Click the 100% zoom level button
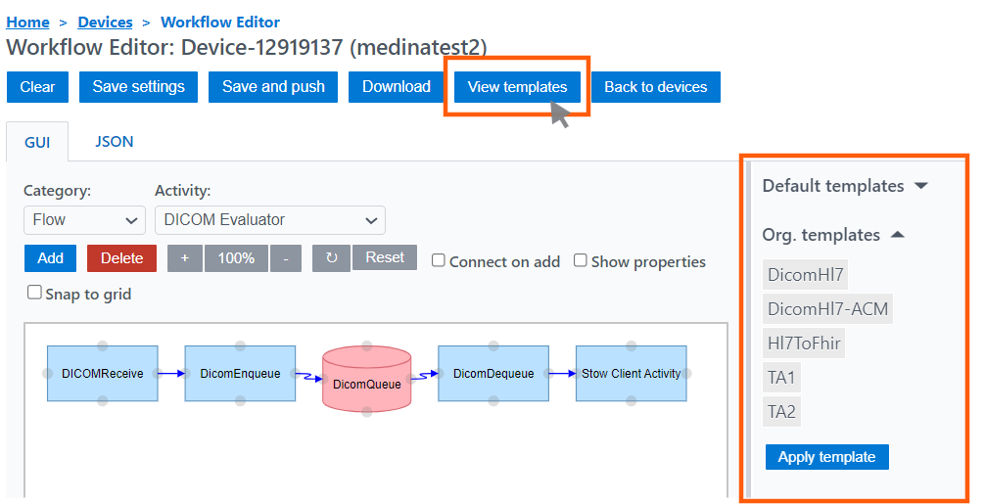985x504 pixels. 236,258
